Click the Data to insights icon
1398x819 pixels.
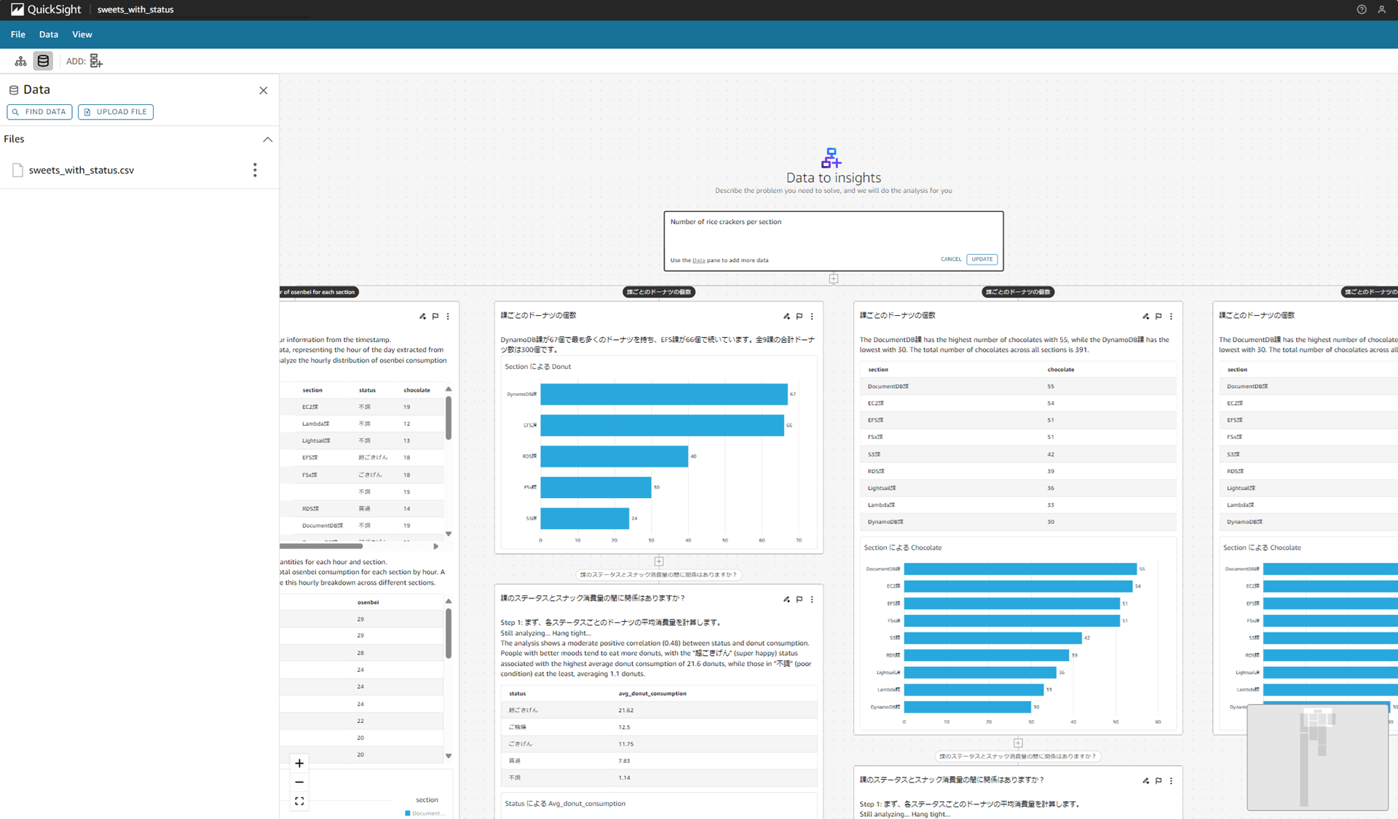pyautogui.click(x=832, y=157)
